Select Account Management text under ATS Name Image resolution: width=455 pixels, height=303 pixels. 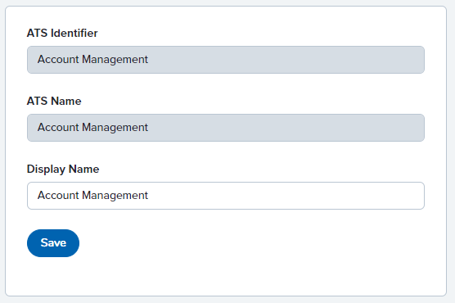[x=92, y=128]
